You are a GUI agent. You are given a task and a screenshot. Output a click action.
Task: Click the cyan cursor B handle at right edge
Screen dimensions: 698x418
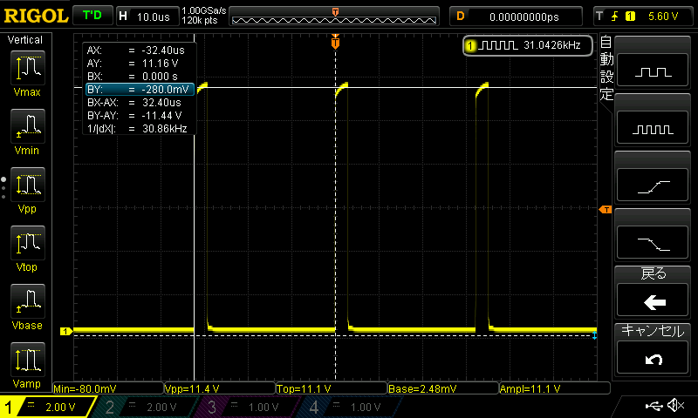click(x=594, y=335)
